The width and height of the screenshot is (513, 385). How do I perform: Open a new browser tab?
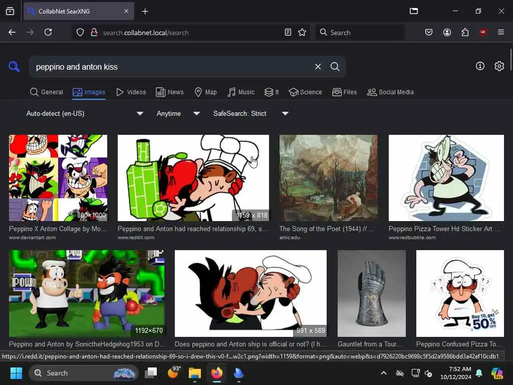click(x=145, y=12)
